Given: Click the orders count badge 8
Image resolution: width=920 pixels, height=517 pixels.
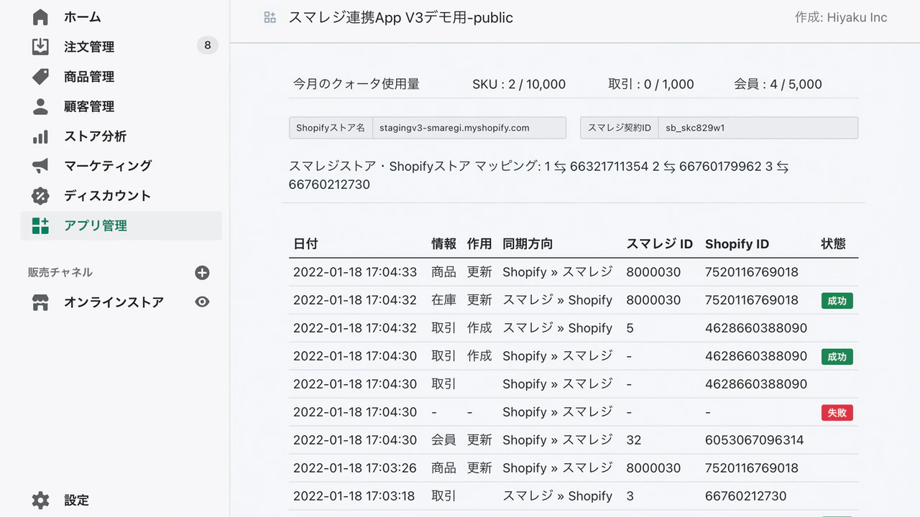Looking at the screenshot, I should 207,46.
